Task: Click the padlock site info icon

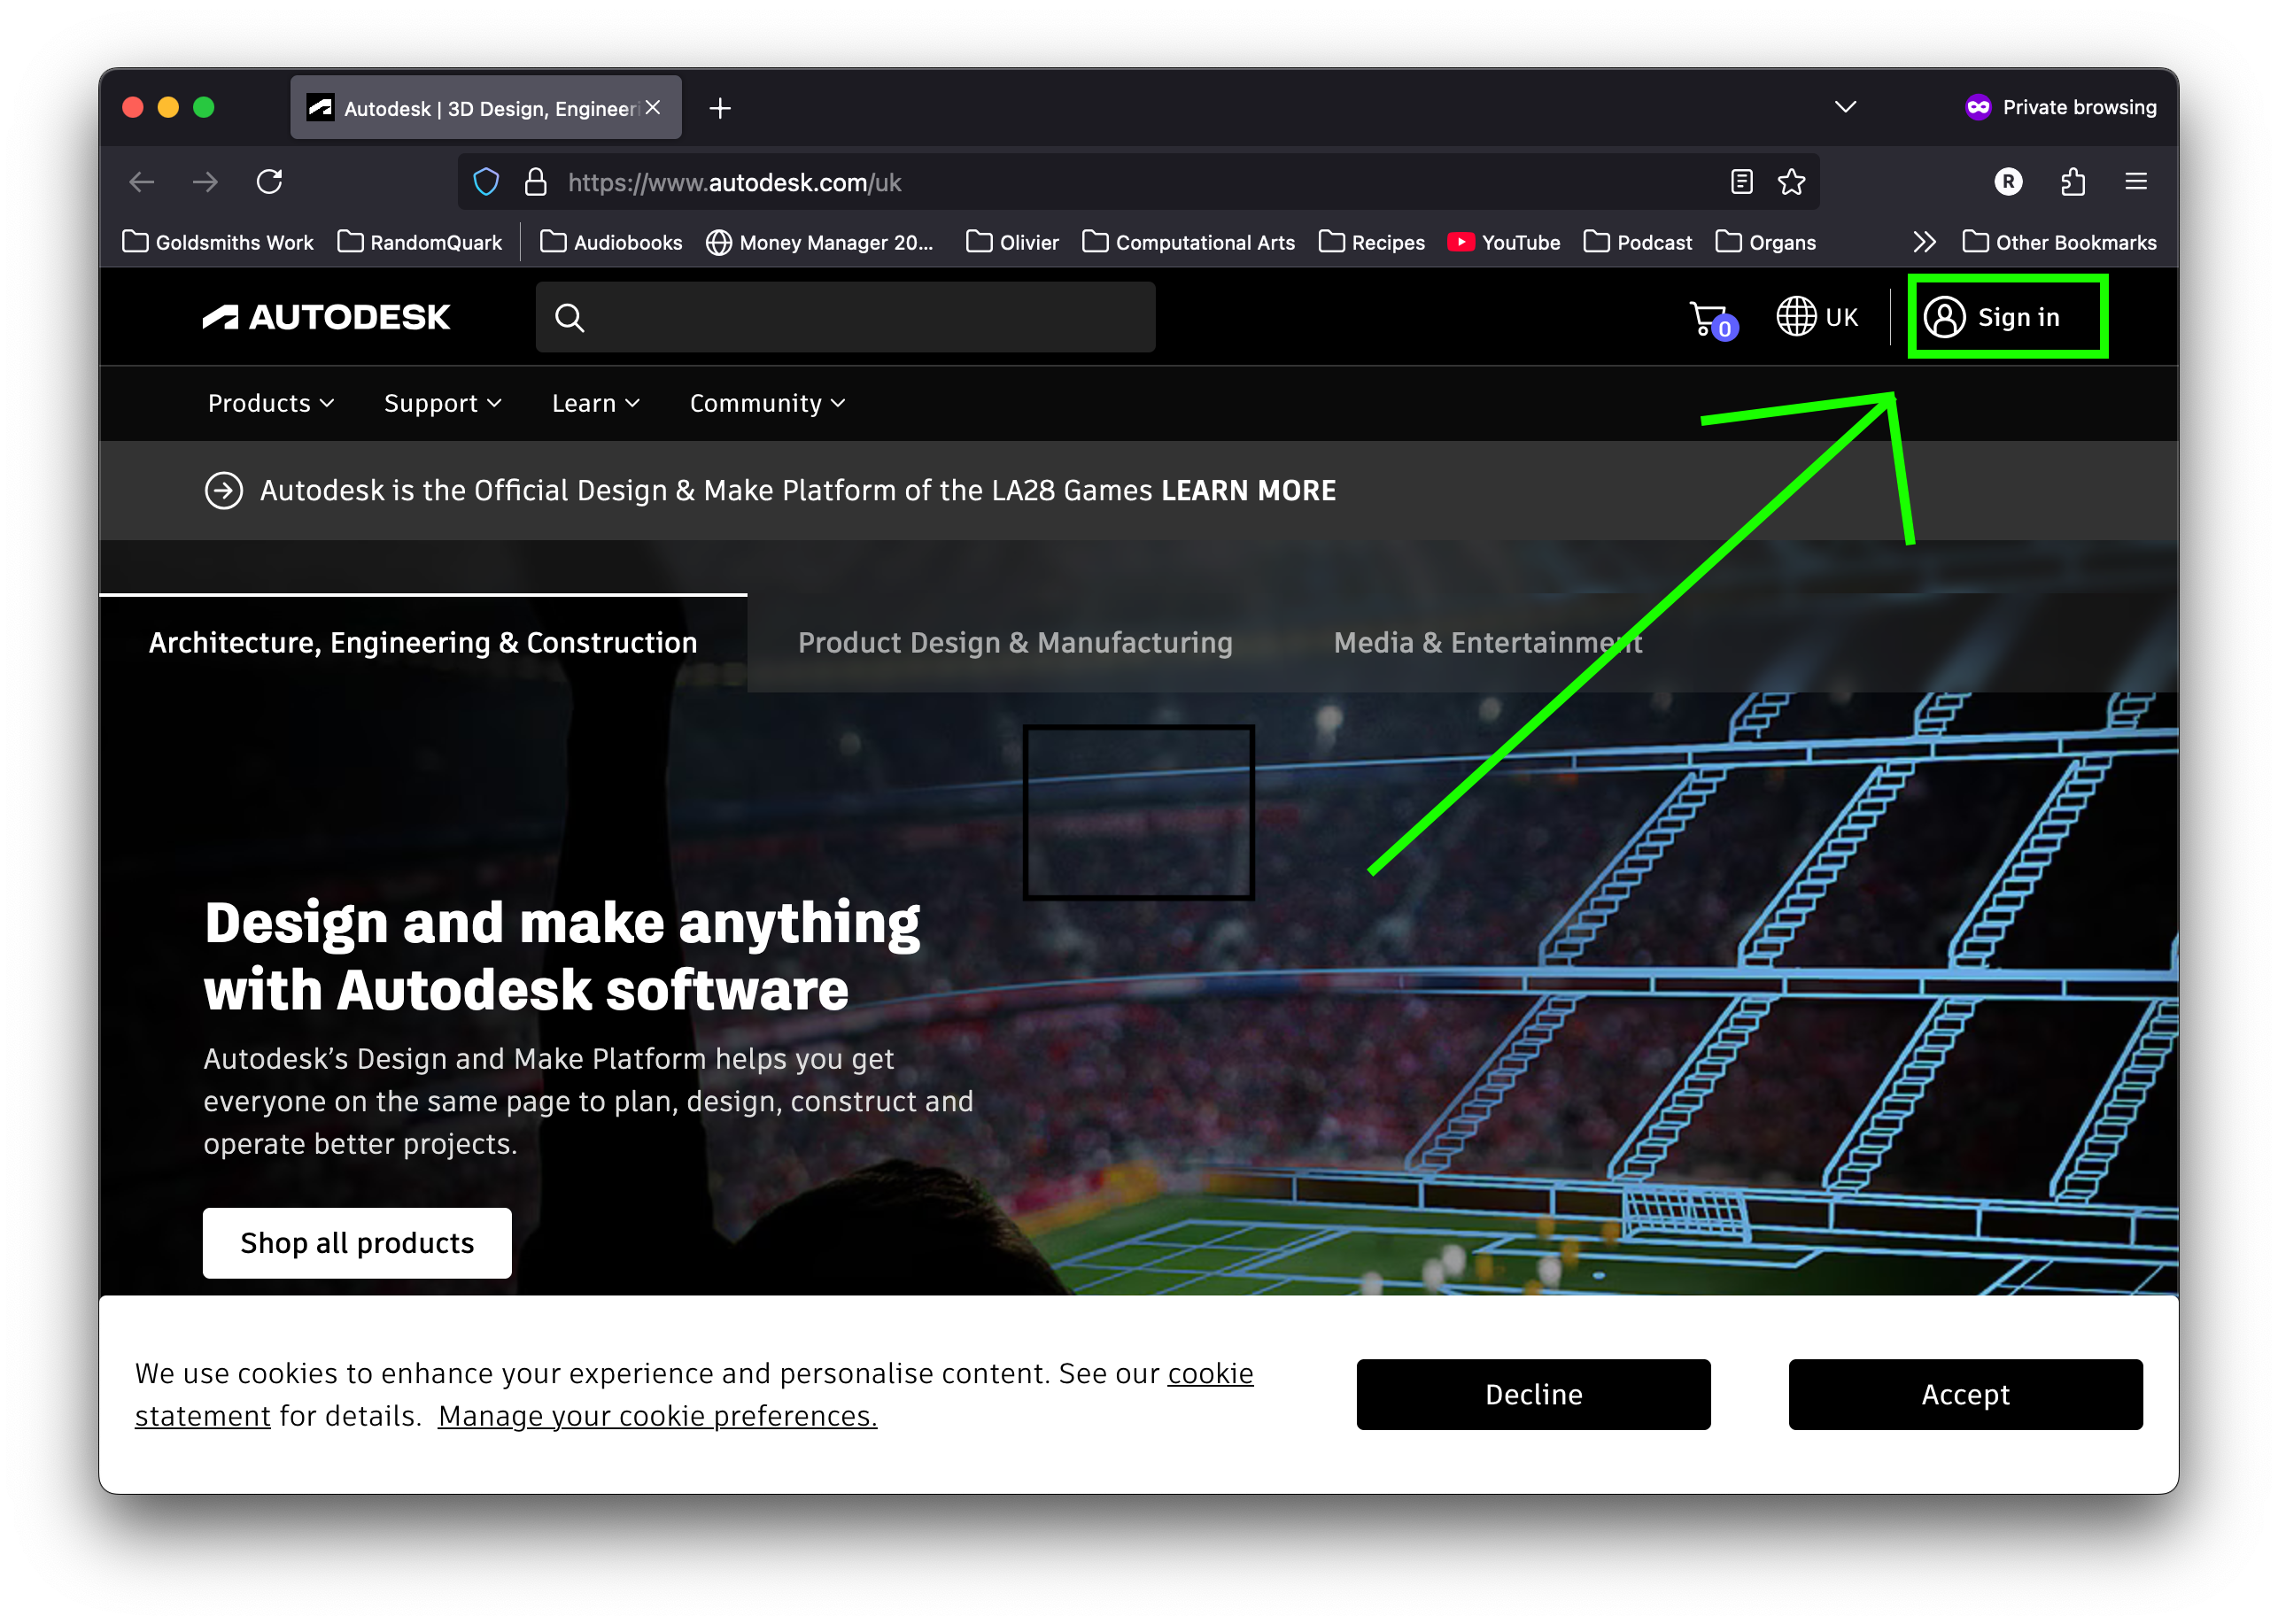Action: (535, 182)
